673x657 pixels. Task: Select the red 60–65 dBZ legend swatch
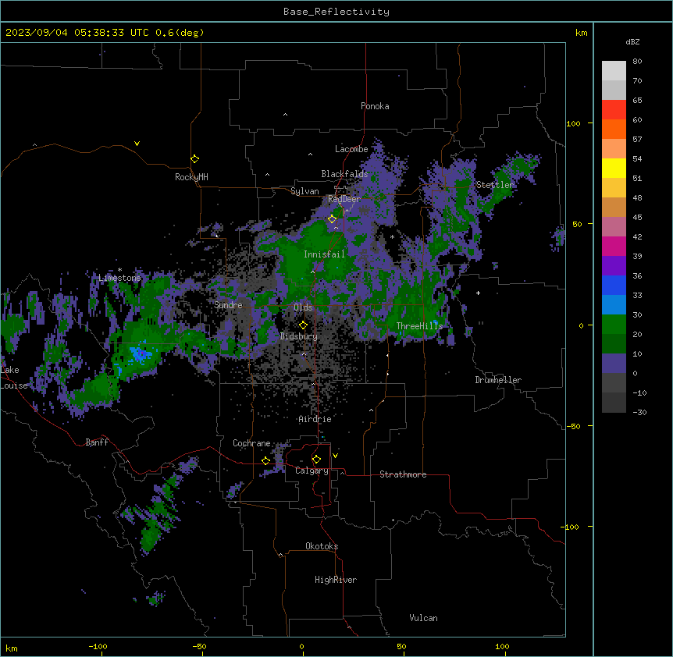[614, 110]
